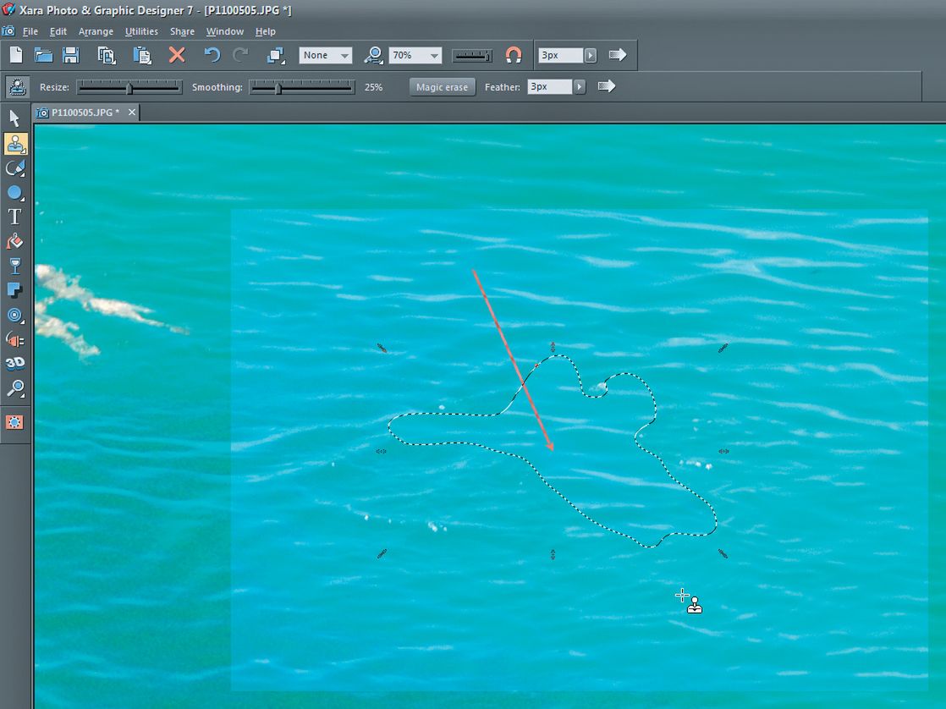946x709 pixels.
Task: Click the top toolbar right arrow icon
Action: tap(617, 55)
